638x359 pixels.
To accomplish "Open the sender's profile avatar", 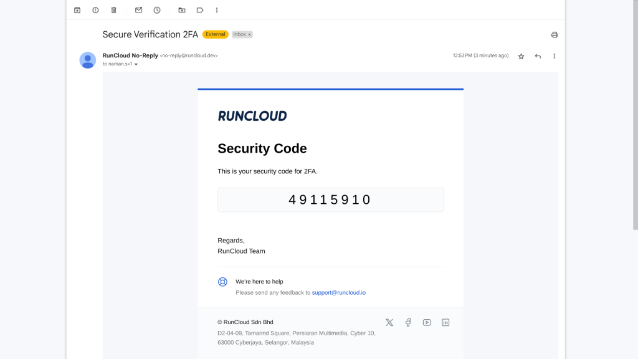I will click(87, 60).
